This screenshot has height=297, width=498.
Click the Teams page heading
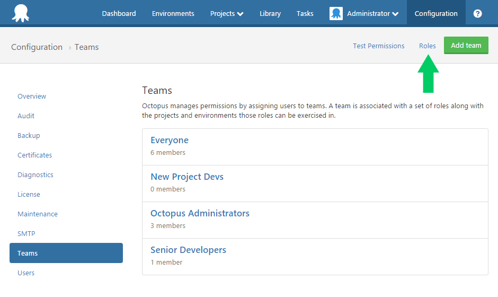(x=157, y=90)
